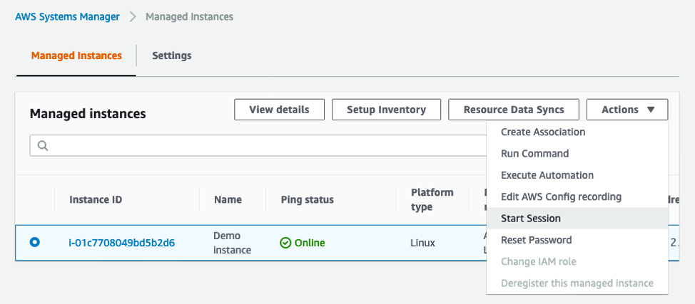Open the Managed Instances tab
This screenshot has height=304, width=695.
coord(76,56)
